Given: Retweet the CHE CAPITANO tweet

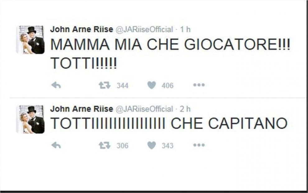Looking at the screenshot, I should 105,145.
